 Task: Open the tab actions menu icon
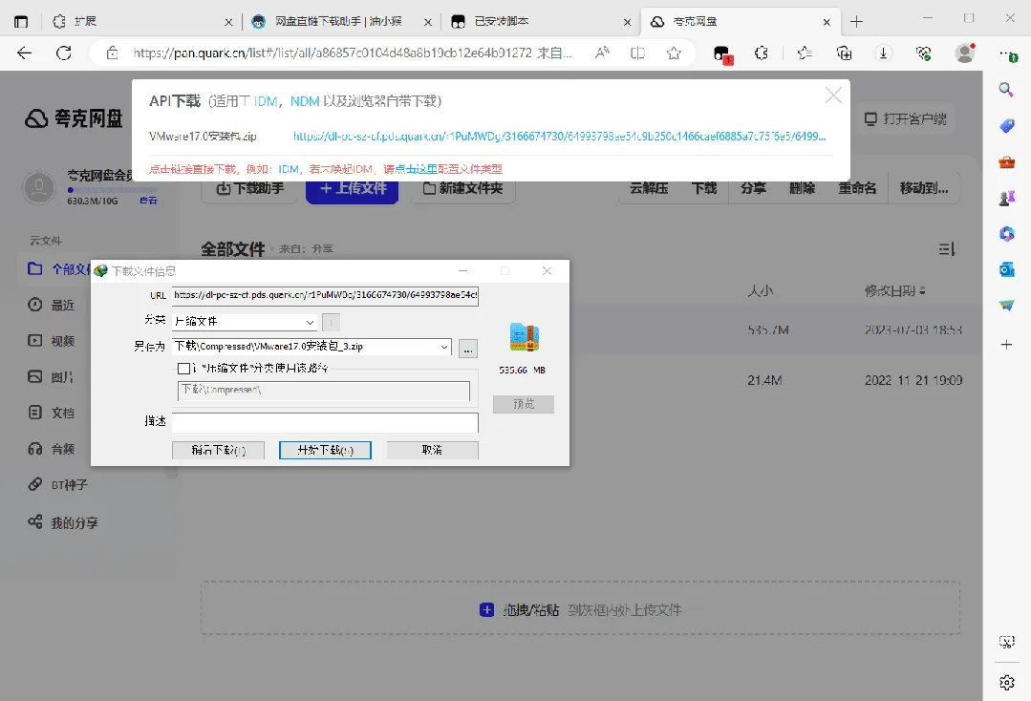pyautogui.click(x=21, y=22)
